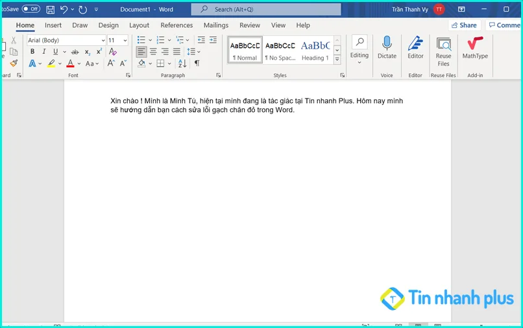The width and height of the screenshot is (523, 328).
Task: Apply Text Effects and Typography
Action: coord(32,64)
